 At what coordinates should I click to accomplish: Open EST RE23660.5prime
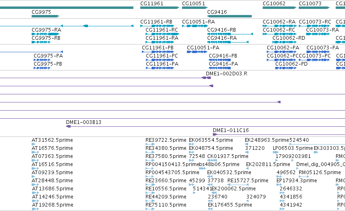150,185
